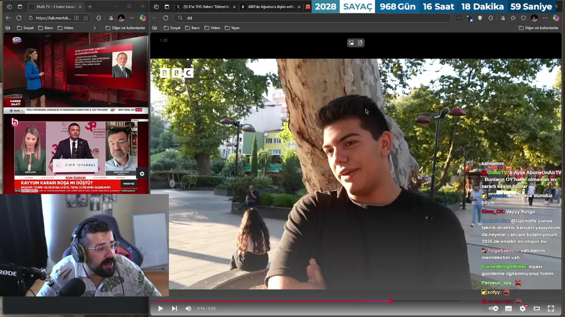Open Video bookmarks folder, right window
This screenshot has width=565, height=317.
tap(212, 28)
